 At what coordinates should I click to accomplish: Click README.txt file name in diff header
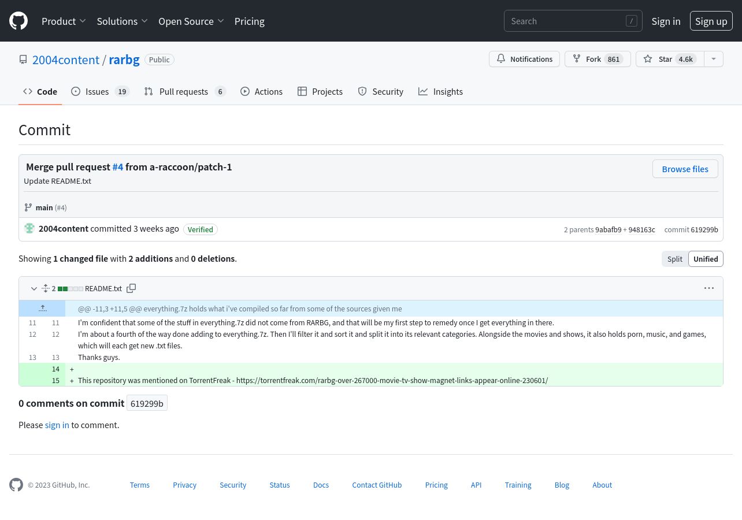click(x=103, y=288)
